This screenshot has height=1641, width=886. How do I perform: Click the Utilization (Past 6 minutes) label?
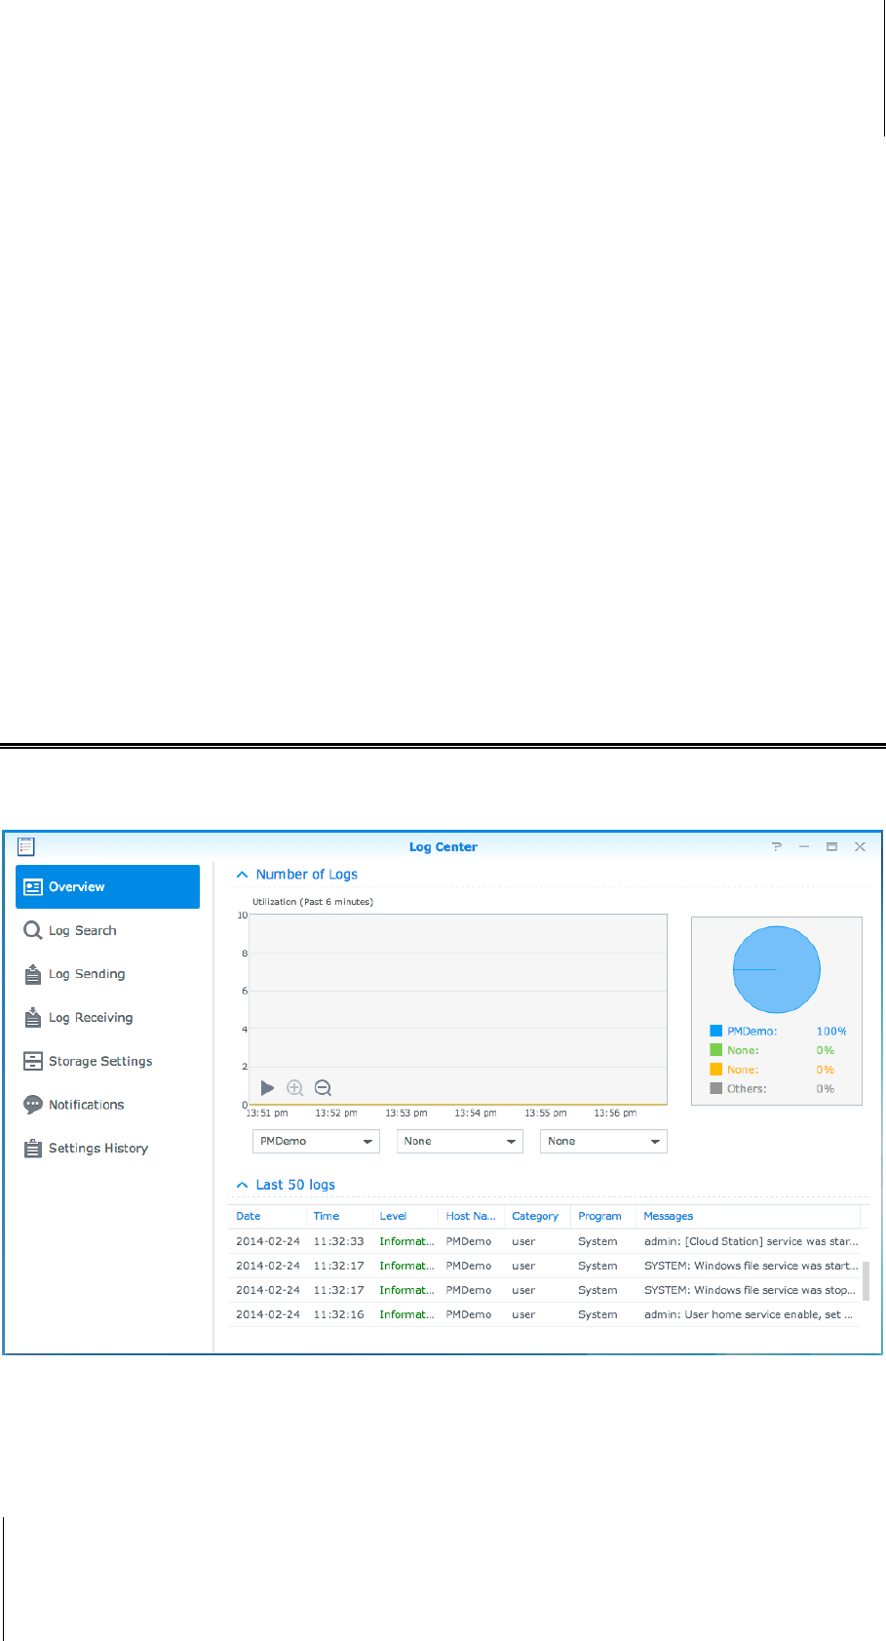pos(313,902)
